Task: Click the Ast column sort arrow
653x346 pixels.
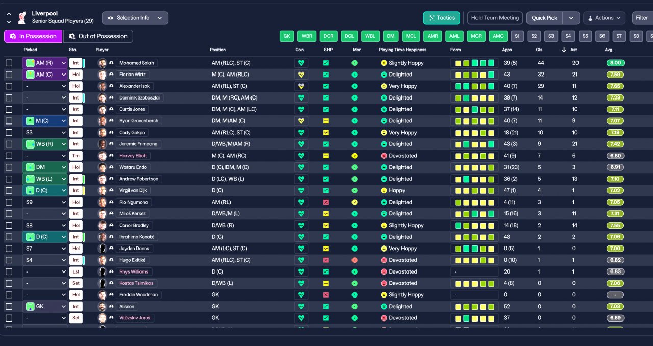Action: [x=564, y=50]
